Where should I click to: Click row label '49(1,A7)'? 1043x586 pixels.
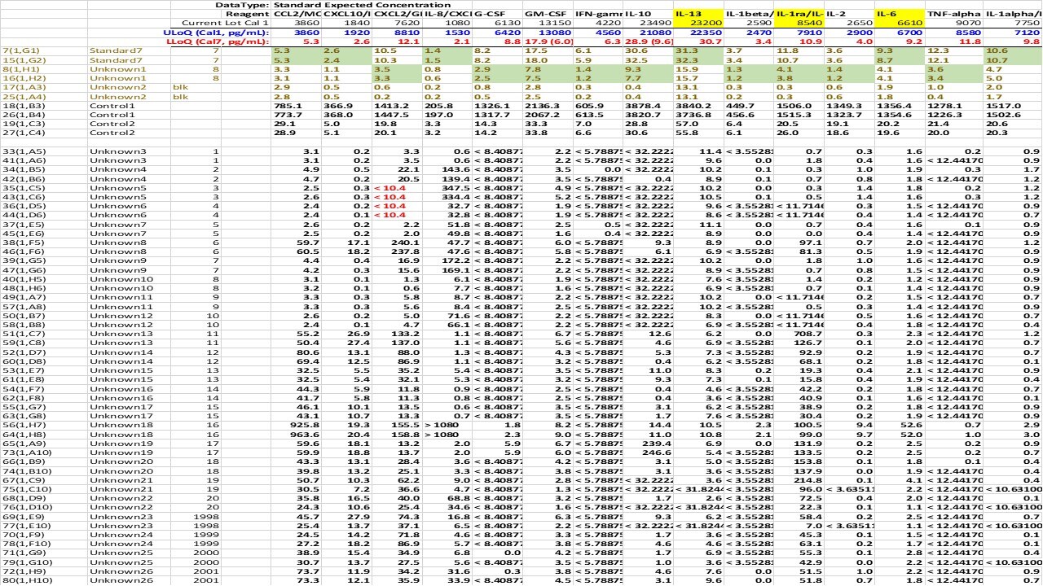[x=22, y=297]
